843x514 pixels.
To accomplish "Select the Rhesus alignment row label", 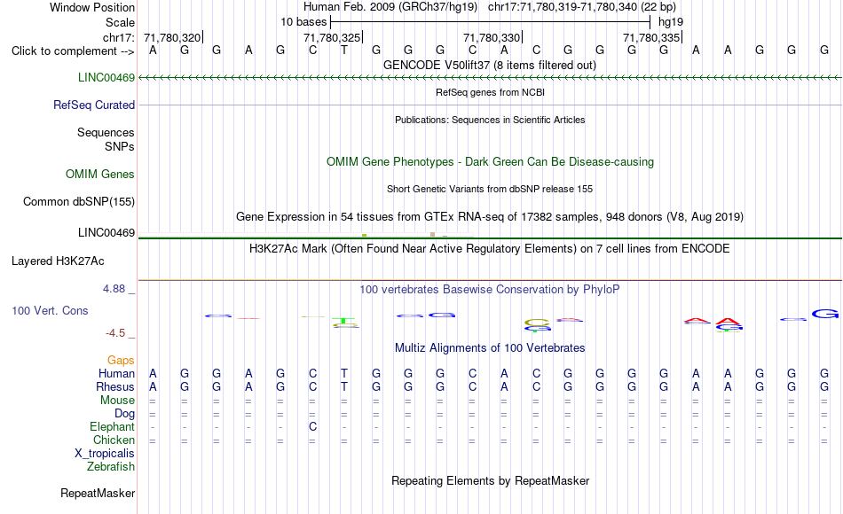I will (x=115, y=386).
